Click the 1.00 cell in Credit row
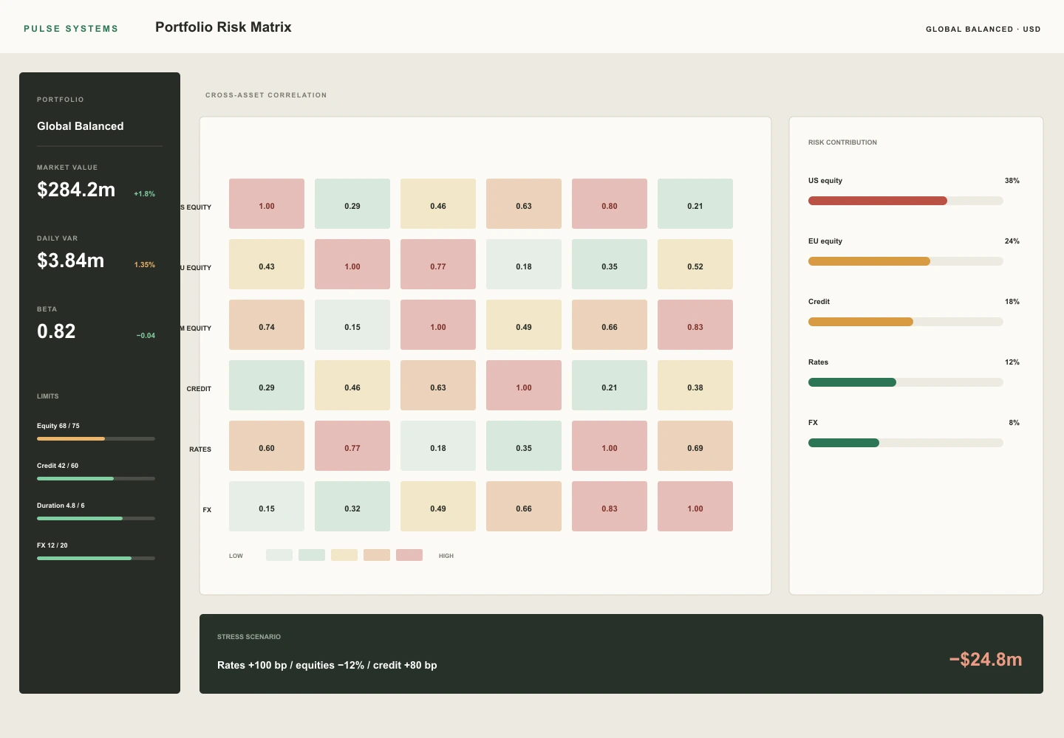Screen dimensions: 1064x738 524,385
